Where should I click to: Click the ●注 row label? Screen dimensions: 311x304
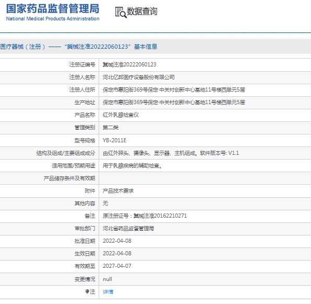tap(90, 291)
